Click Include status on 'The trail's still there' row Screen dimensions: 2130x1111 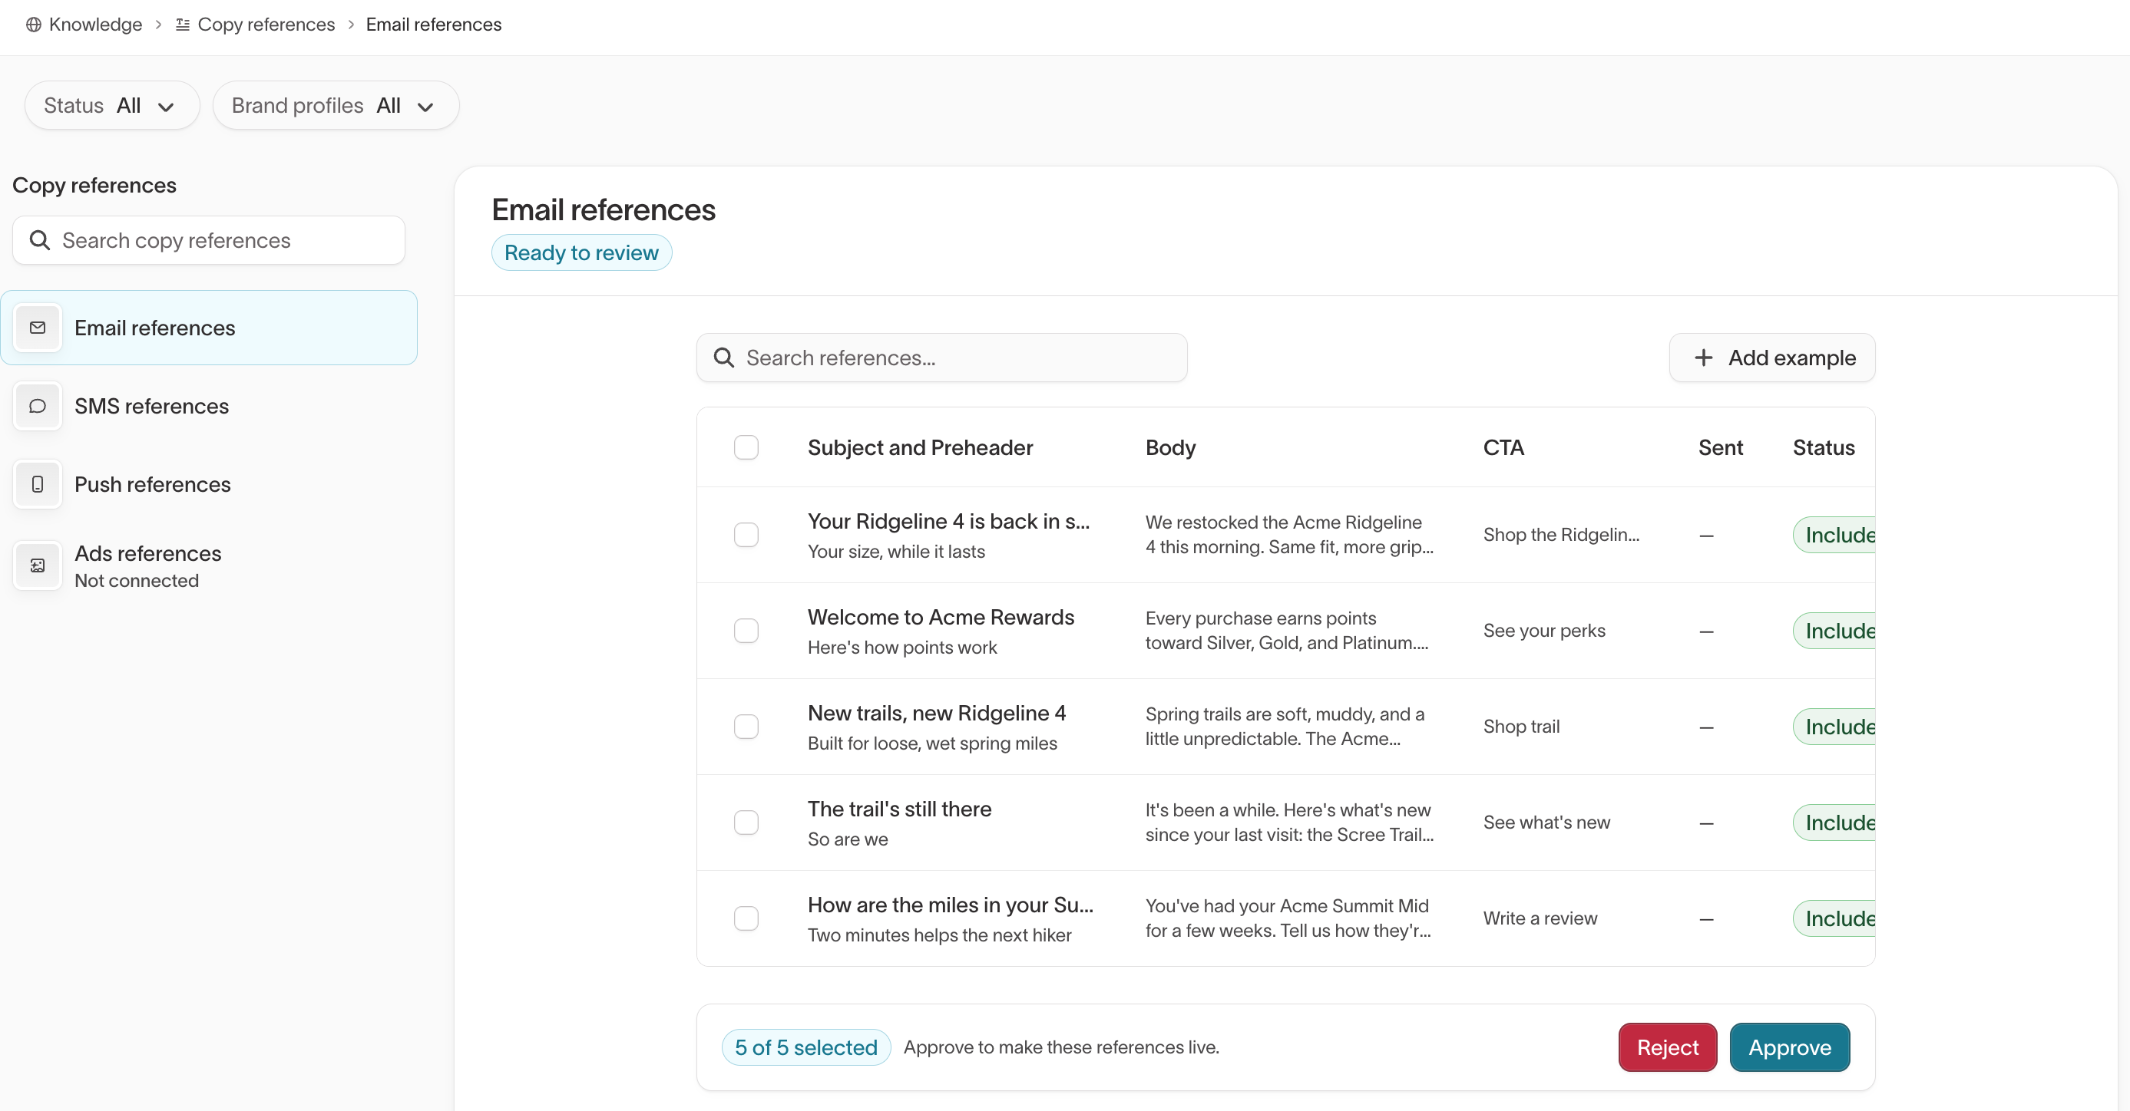click(1835, 823)
